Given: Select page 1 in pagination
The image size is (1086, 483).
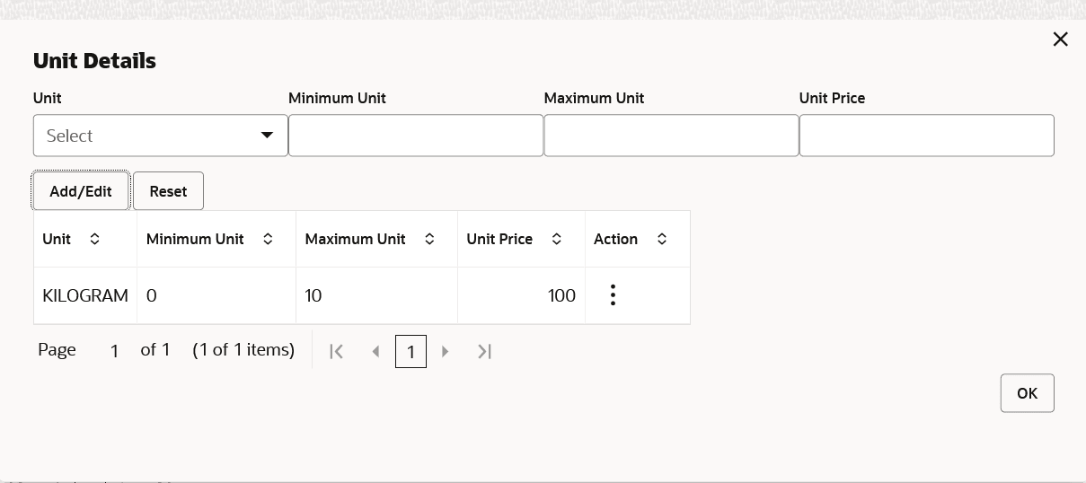Looking at the screenshot, I should 411,352.
